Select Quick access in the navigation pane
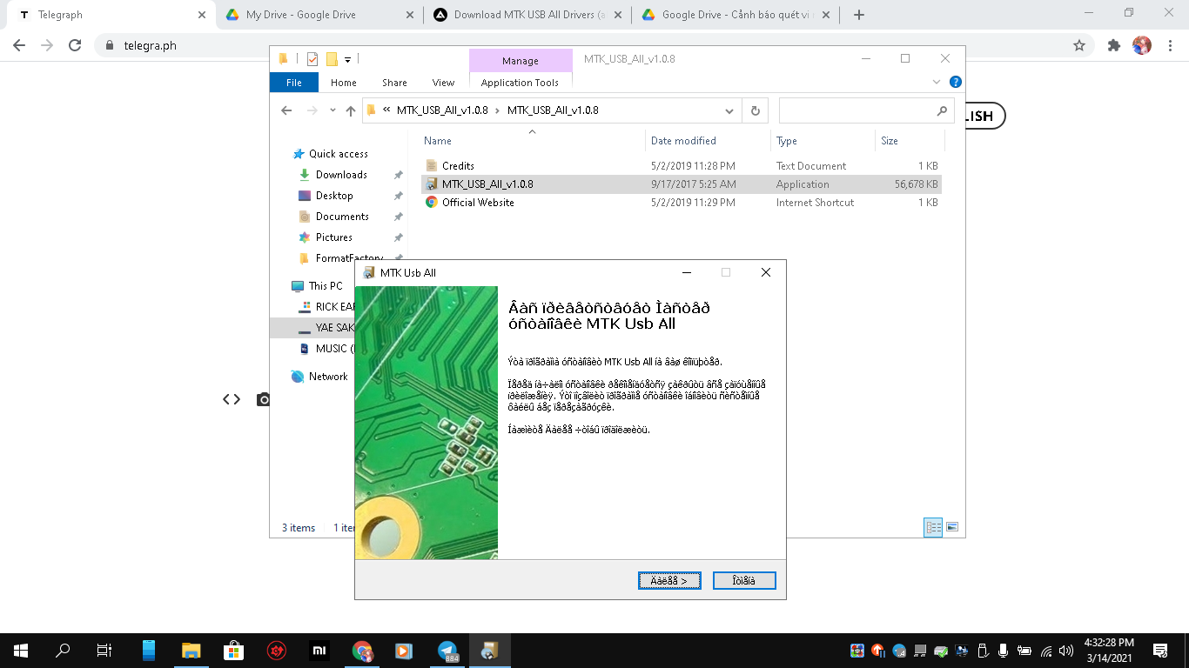This screenshot has height=668, width=1189. tap(338, 154)
